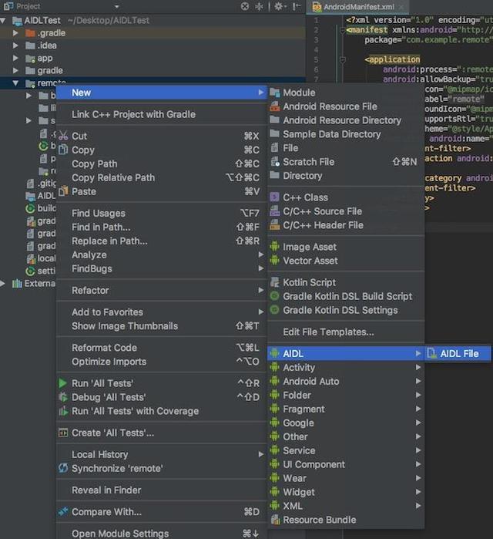Click the Module icon in New submenu
Screen dimensions: 493x539
coord(275,93)
